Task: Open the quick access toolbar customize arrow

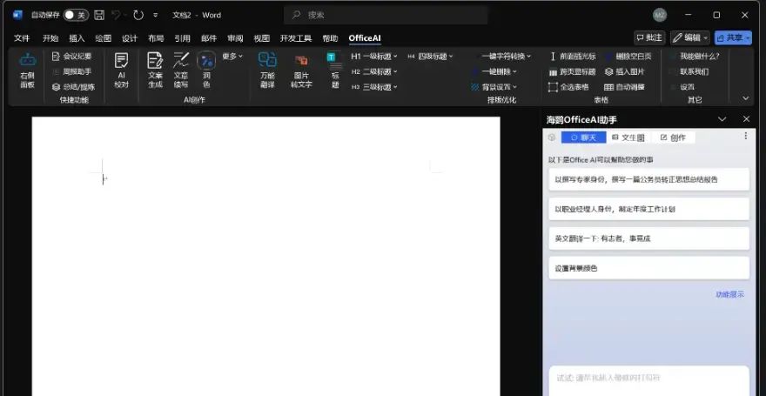Action: click(155, 15)
